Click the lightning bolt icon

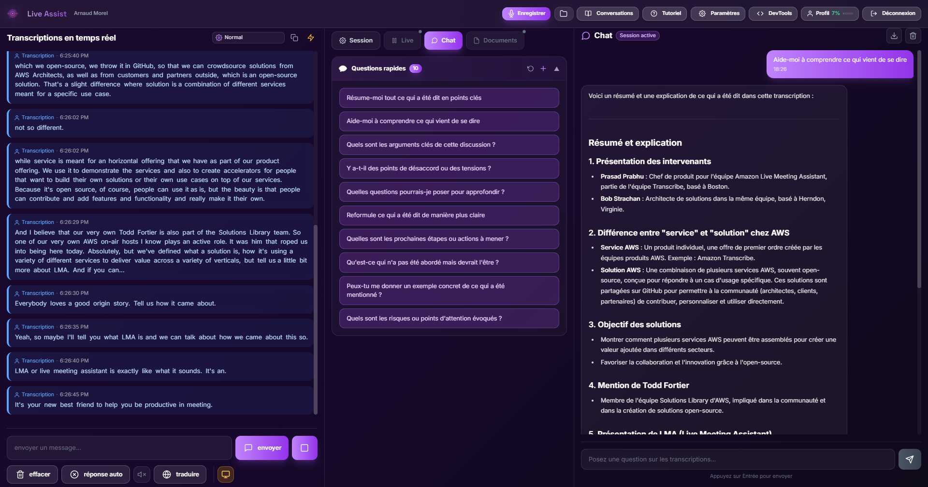pos(311,38)
